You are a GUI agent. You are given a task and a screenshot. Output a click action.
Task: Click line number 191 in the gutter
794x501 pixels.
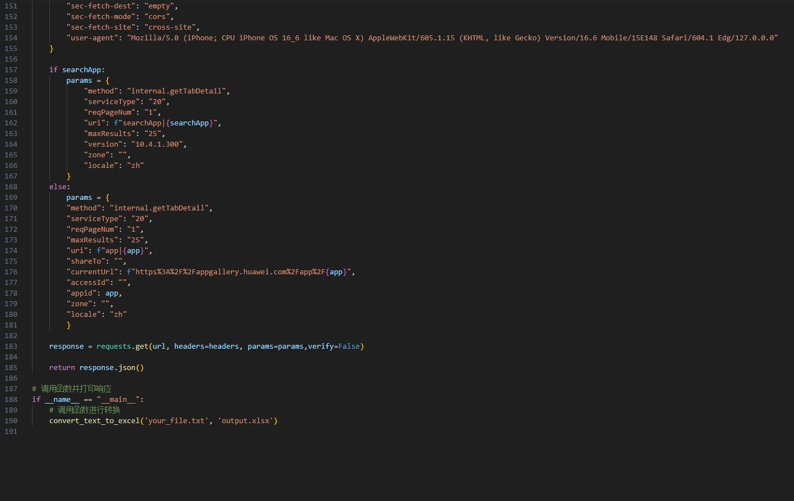point(11,432)
